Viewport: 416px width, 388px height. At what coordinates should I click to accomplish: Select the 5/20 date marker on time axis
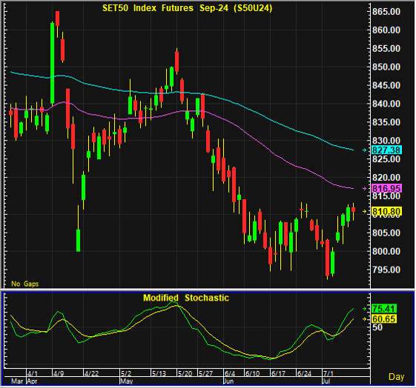coord(185,373)
